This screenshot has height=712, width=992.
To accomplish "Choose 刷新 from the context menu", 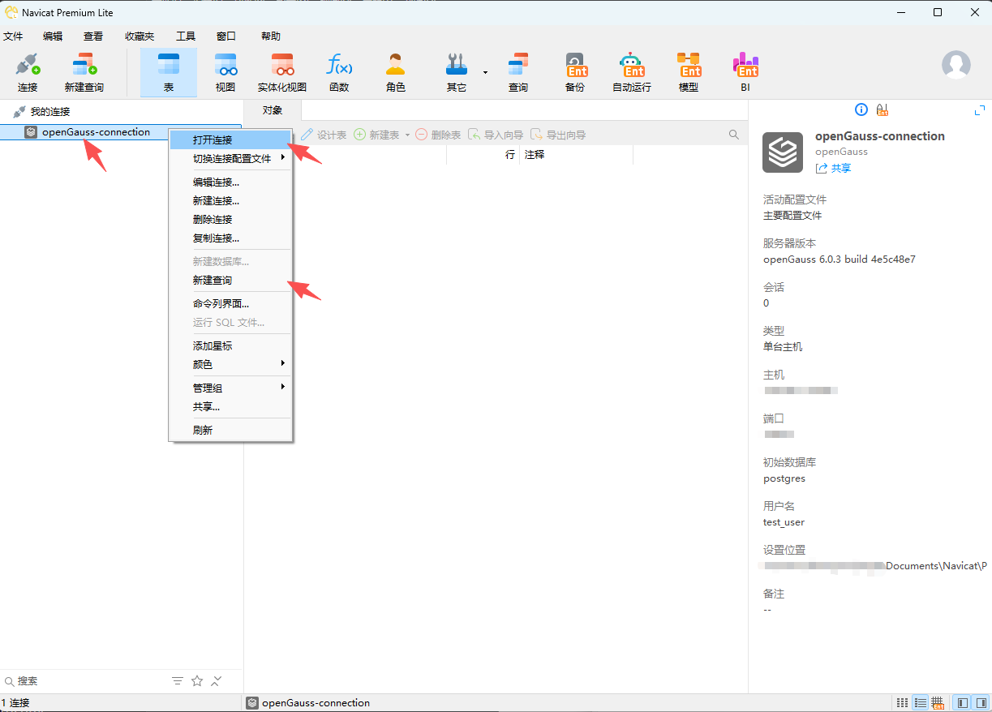I will [230, 431].
